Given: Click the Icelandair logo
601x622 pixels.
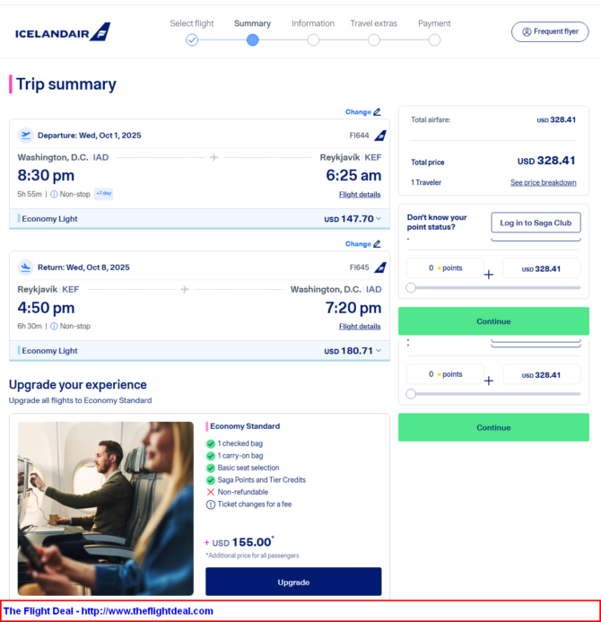Looking at the screenshot, I should pyautogui.click(x=63, y=32).
